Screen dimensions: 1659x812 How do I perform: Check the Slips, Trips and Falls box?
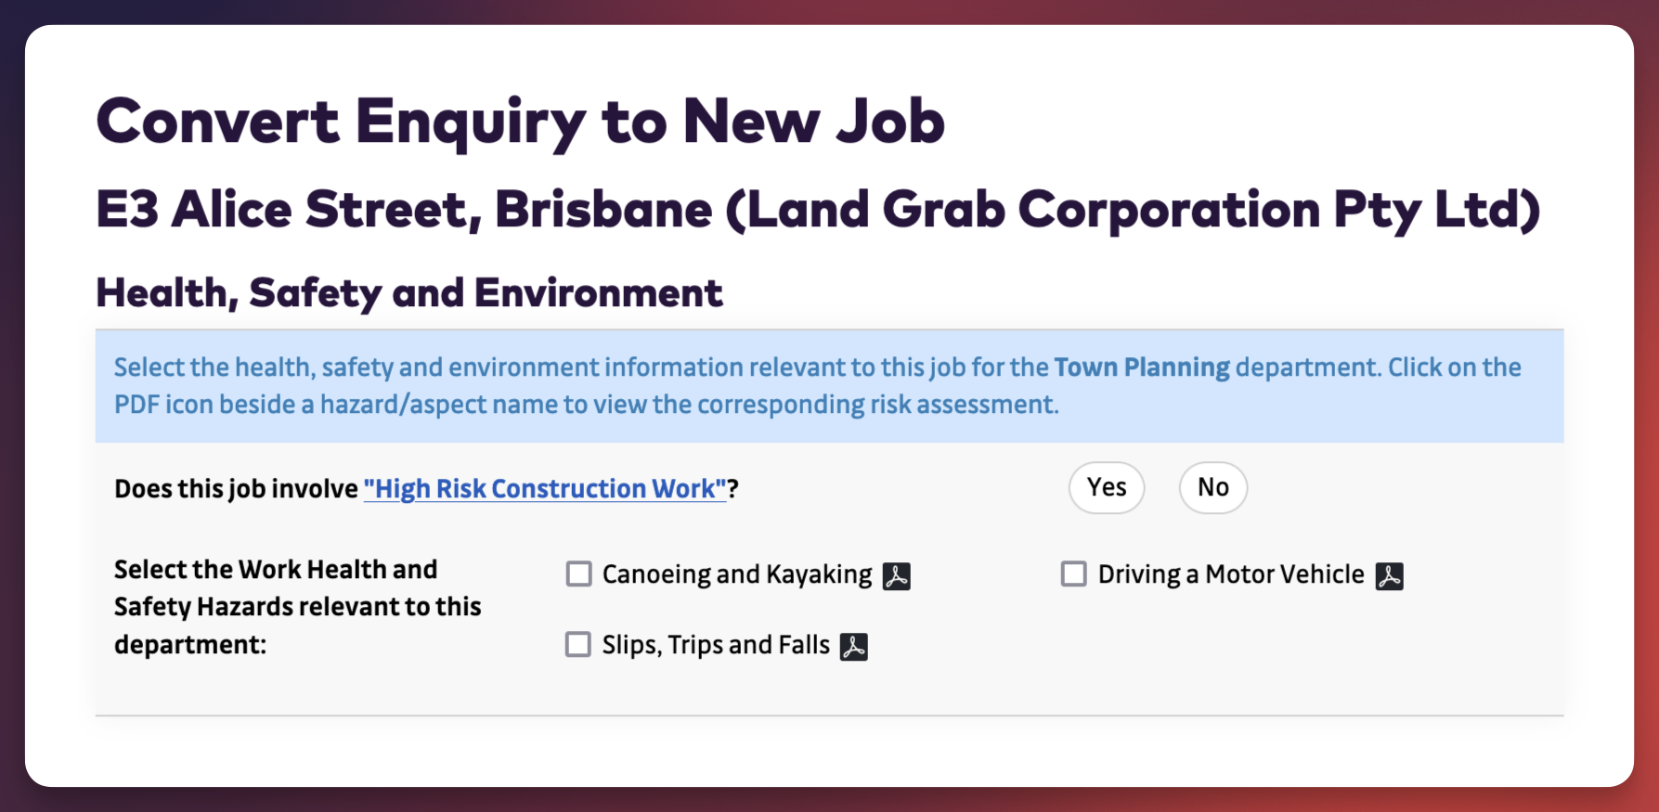coord(578,645)
